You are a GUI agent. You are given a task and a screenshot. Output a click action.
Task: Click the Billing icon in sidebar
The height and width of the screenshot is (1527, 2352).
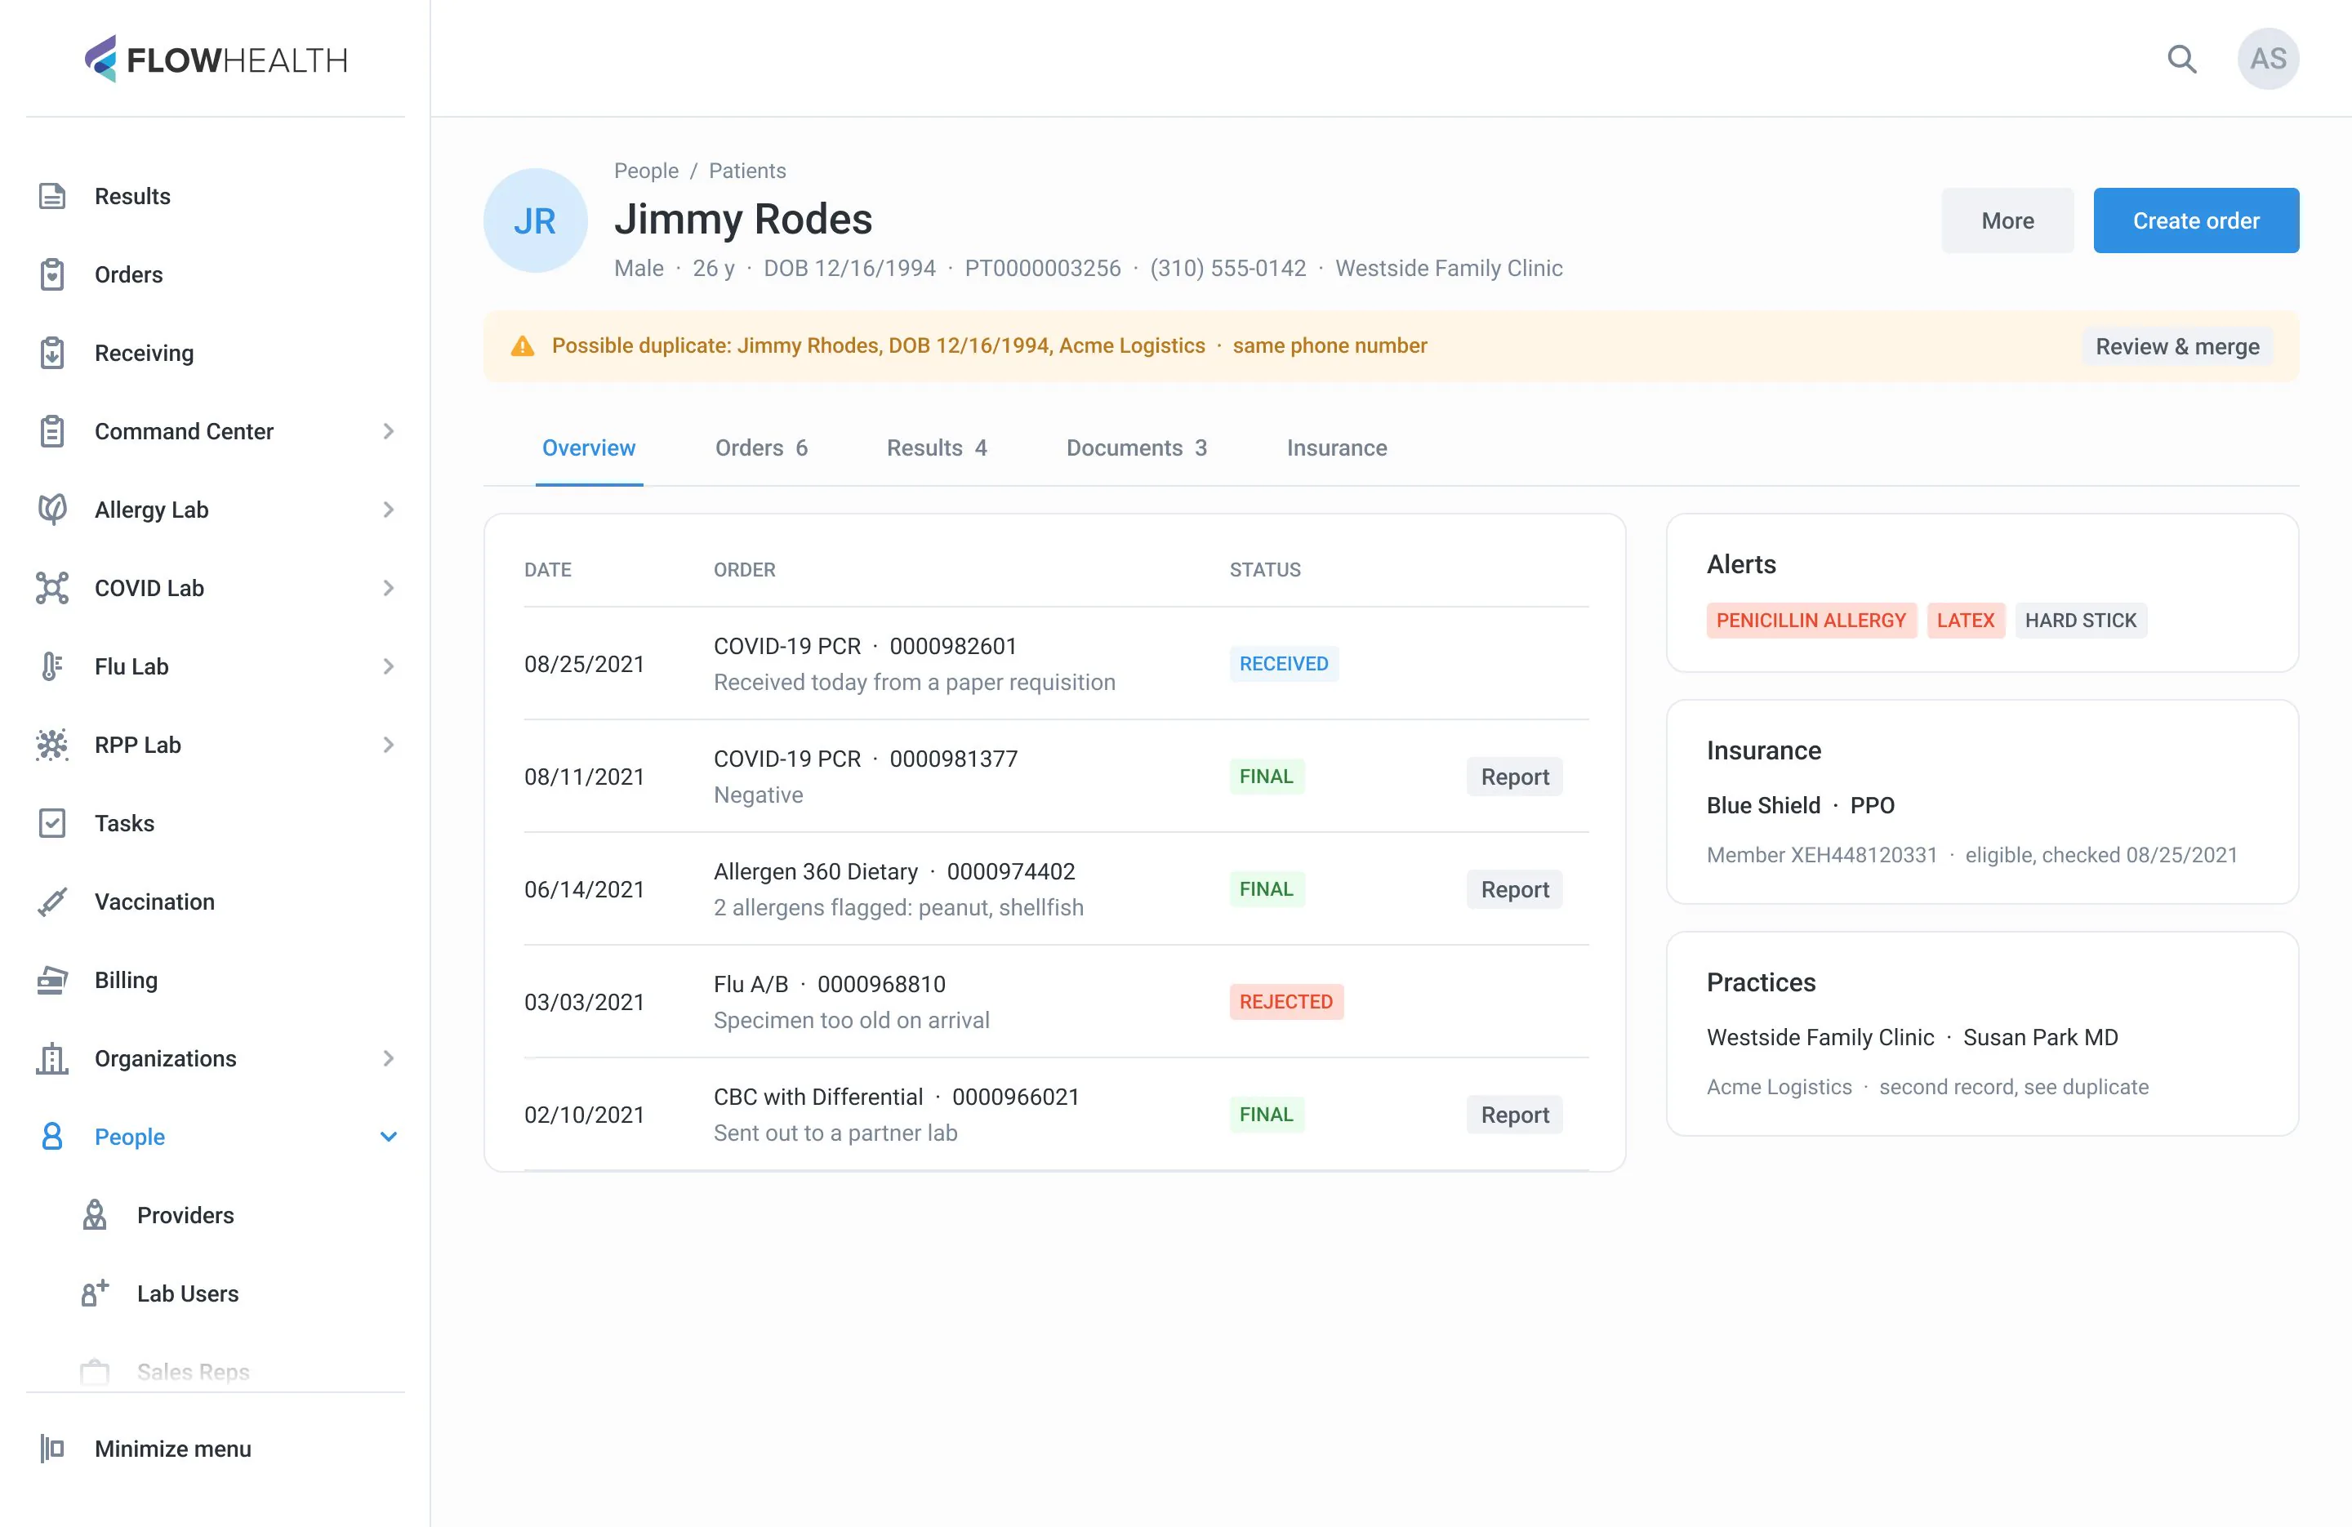(52, 979)
